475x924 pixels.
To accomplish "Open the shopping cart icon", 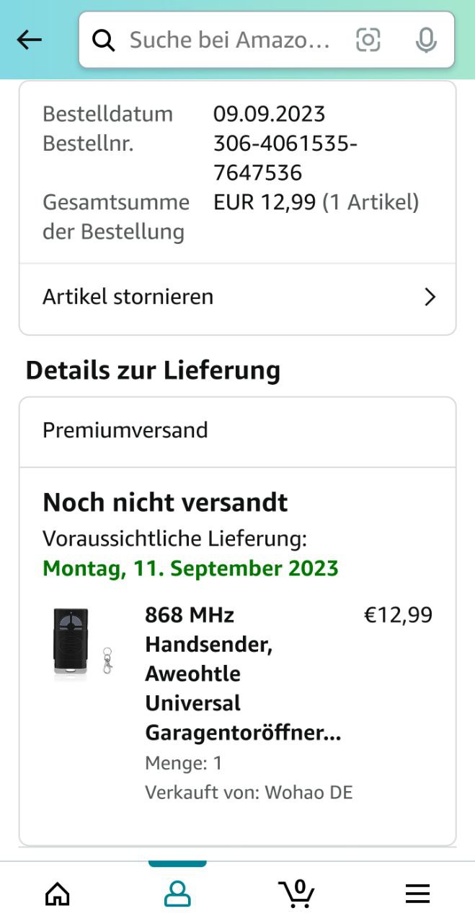I will coord(296,894).
